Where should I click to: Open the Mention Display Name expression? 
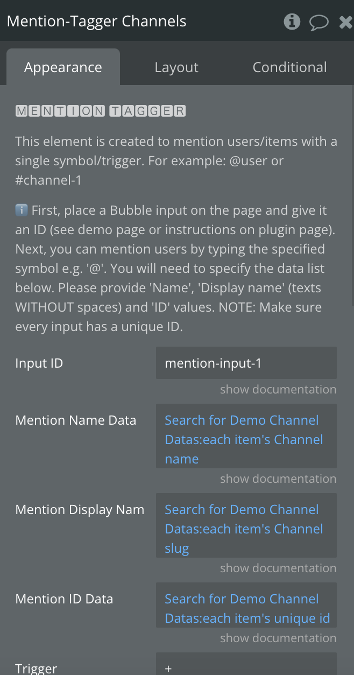[x=246, y=525]
